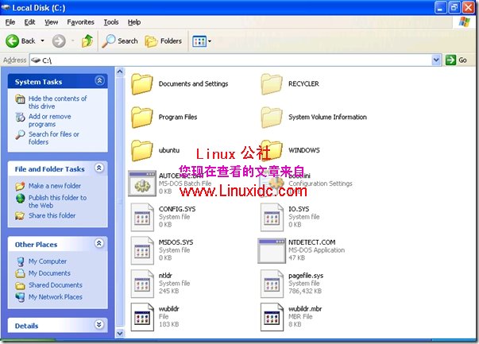Click the Local Disk drive icon in title bar
479x344 pixels.
coord(6,7)
